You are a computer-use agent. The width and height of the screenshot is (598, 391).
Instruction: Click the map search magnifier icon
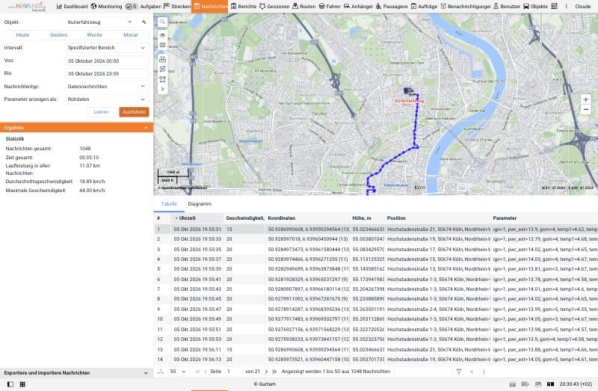[162, 22]
